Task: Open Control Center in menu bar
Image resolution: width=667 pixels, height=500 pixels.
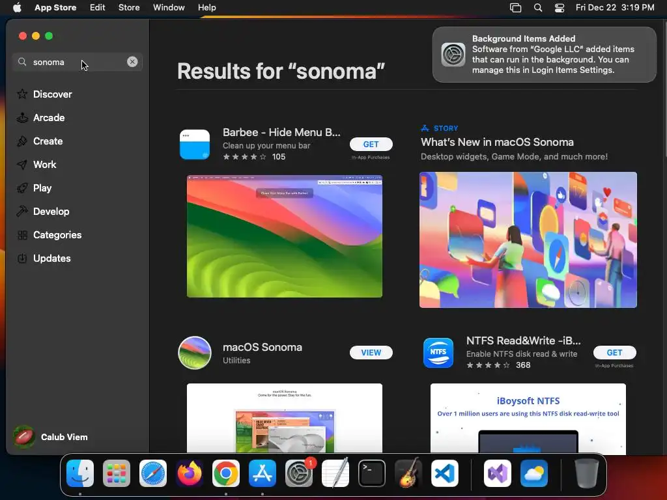Action: coord(560,8)
